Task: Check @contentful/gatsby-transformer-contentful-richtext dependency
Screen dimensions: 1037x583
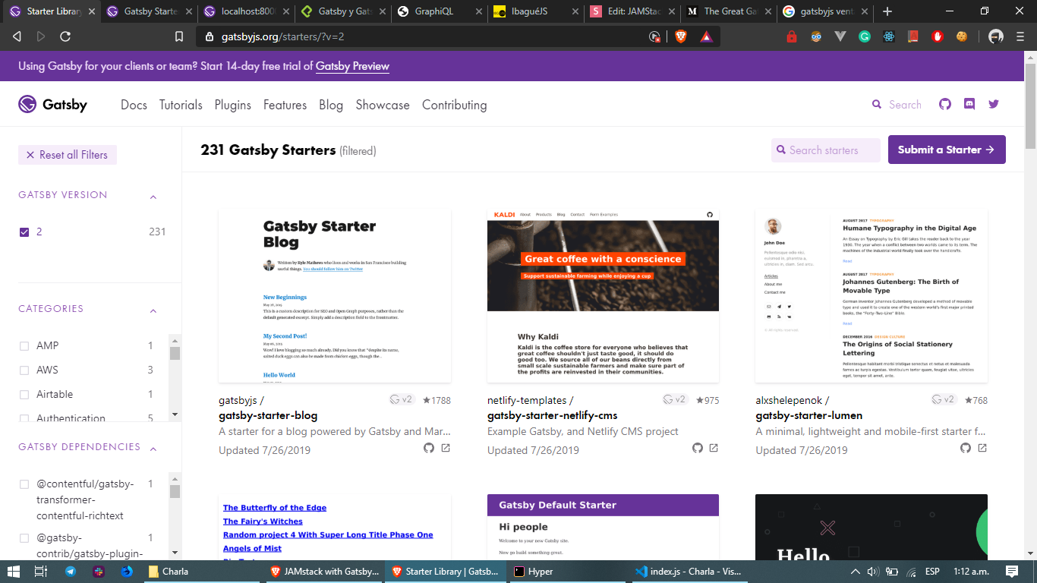Action: [x=24, y=484]
